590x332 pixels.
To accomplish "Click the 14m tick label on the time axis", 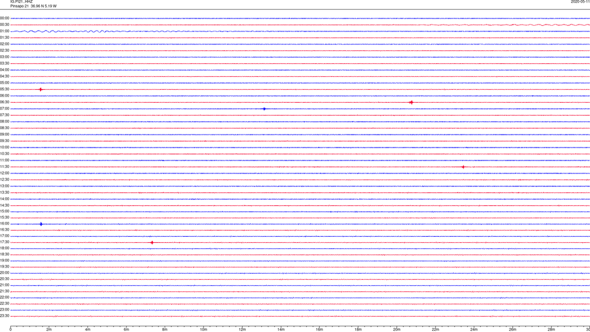I will pyautogui.click(x=281, y=330).
